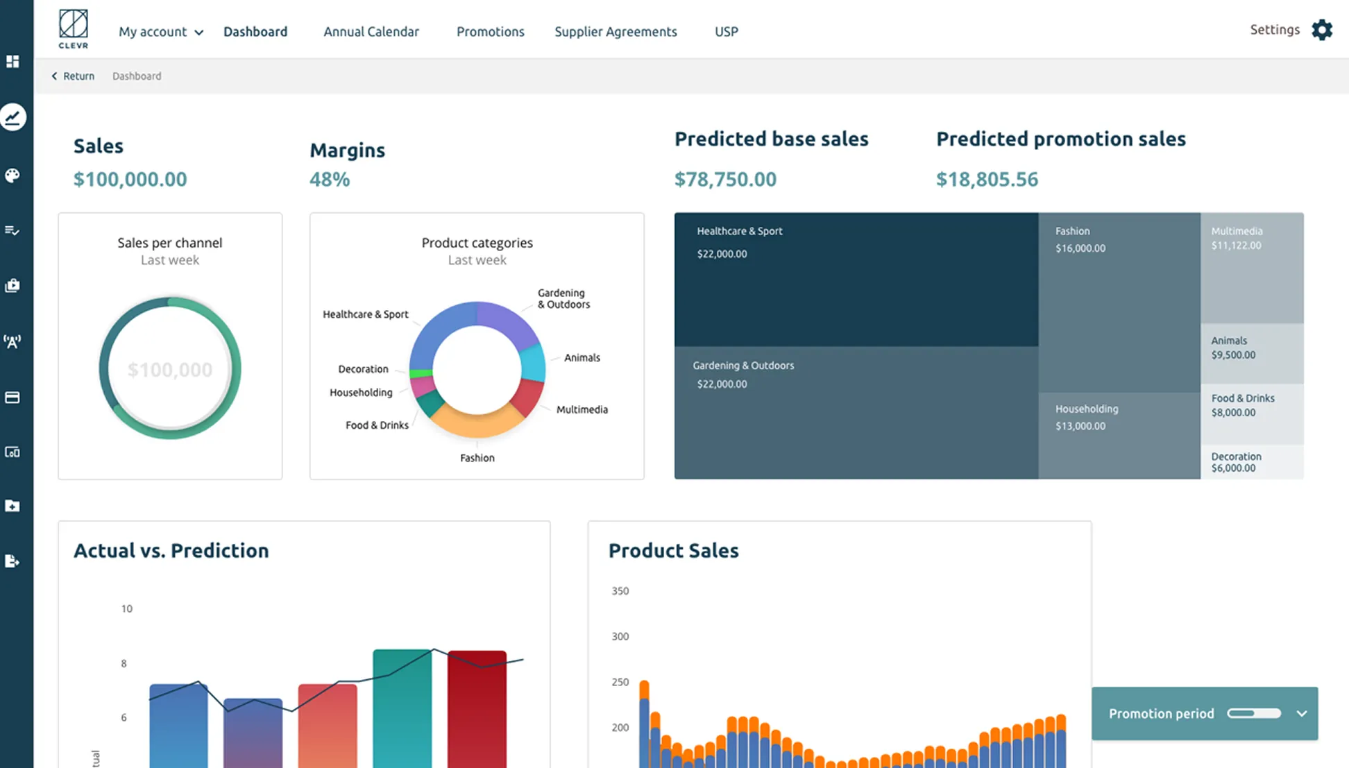Click the Householding donut label
This screenshot has height=768, width=1349.
361,393
